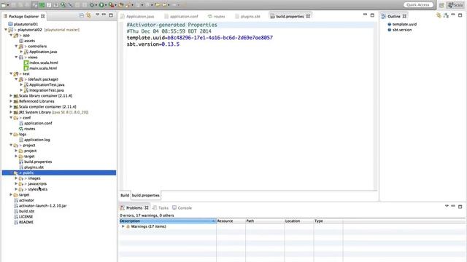Click the New file toolbar icon
The width and height of the screenshot is (467, 262).
coord(3,5)
